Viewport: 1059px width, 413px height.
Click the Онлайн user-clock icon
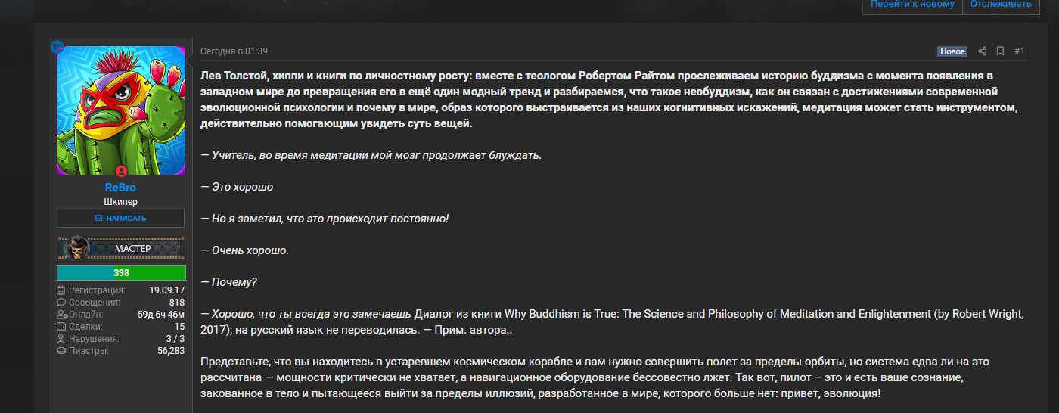click(x=61, y=315)
